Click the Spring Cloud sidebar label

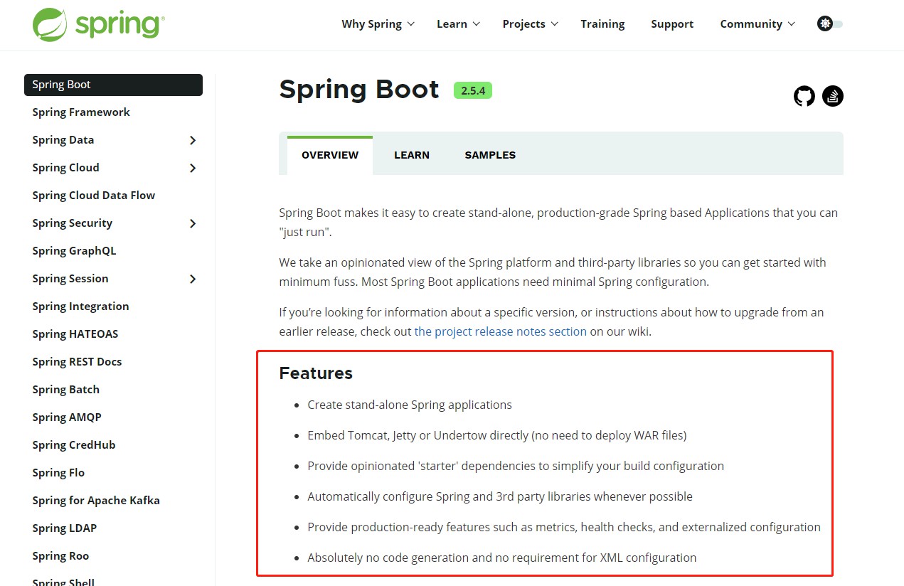click(65, 168)
